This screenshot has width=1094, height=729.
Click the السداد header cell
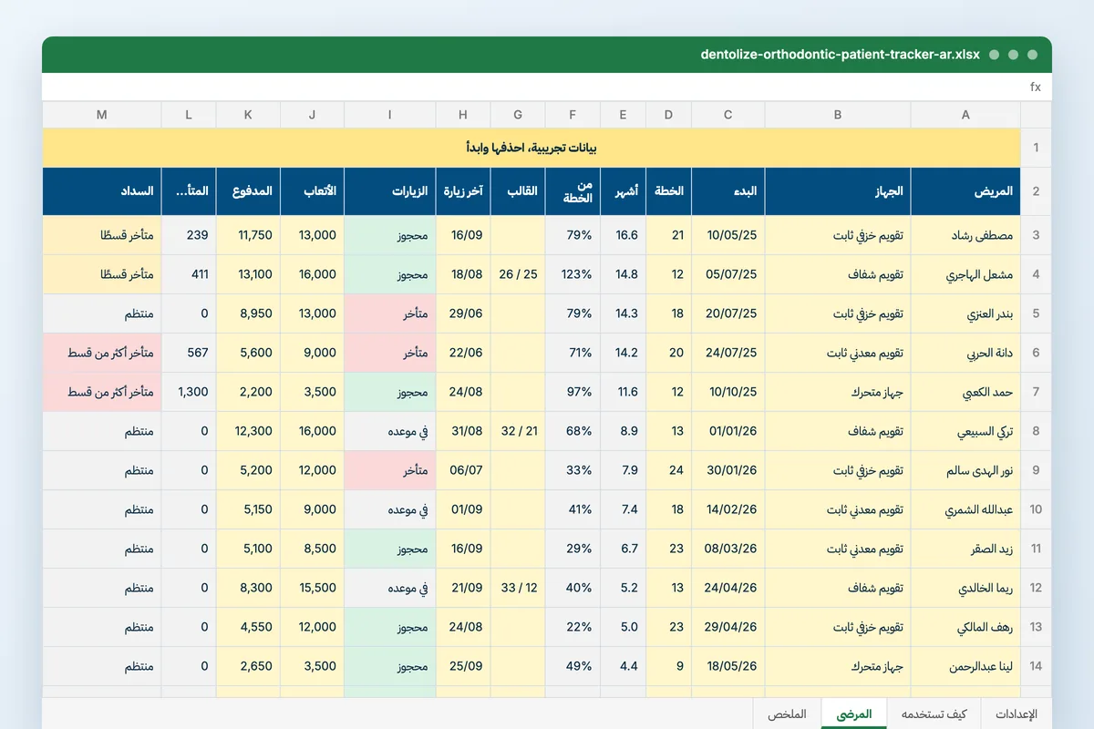point(102,191)
